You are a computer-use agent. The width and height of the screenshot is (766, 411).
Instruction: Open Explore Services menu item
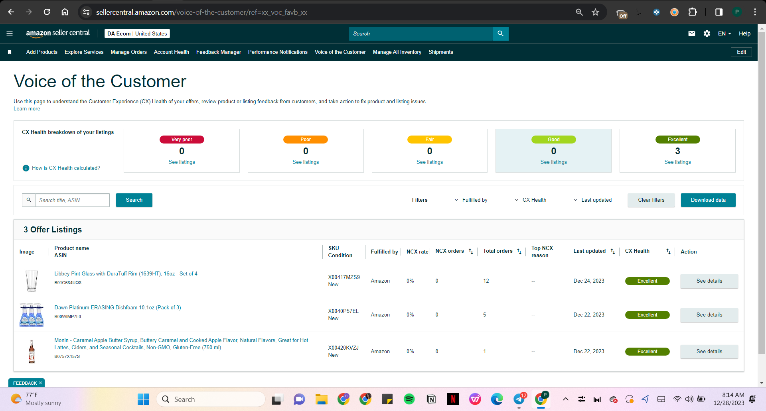click(84, 52)
